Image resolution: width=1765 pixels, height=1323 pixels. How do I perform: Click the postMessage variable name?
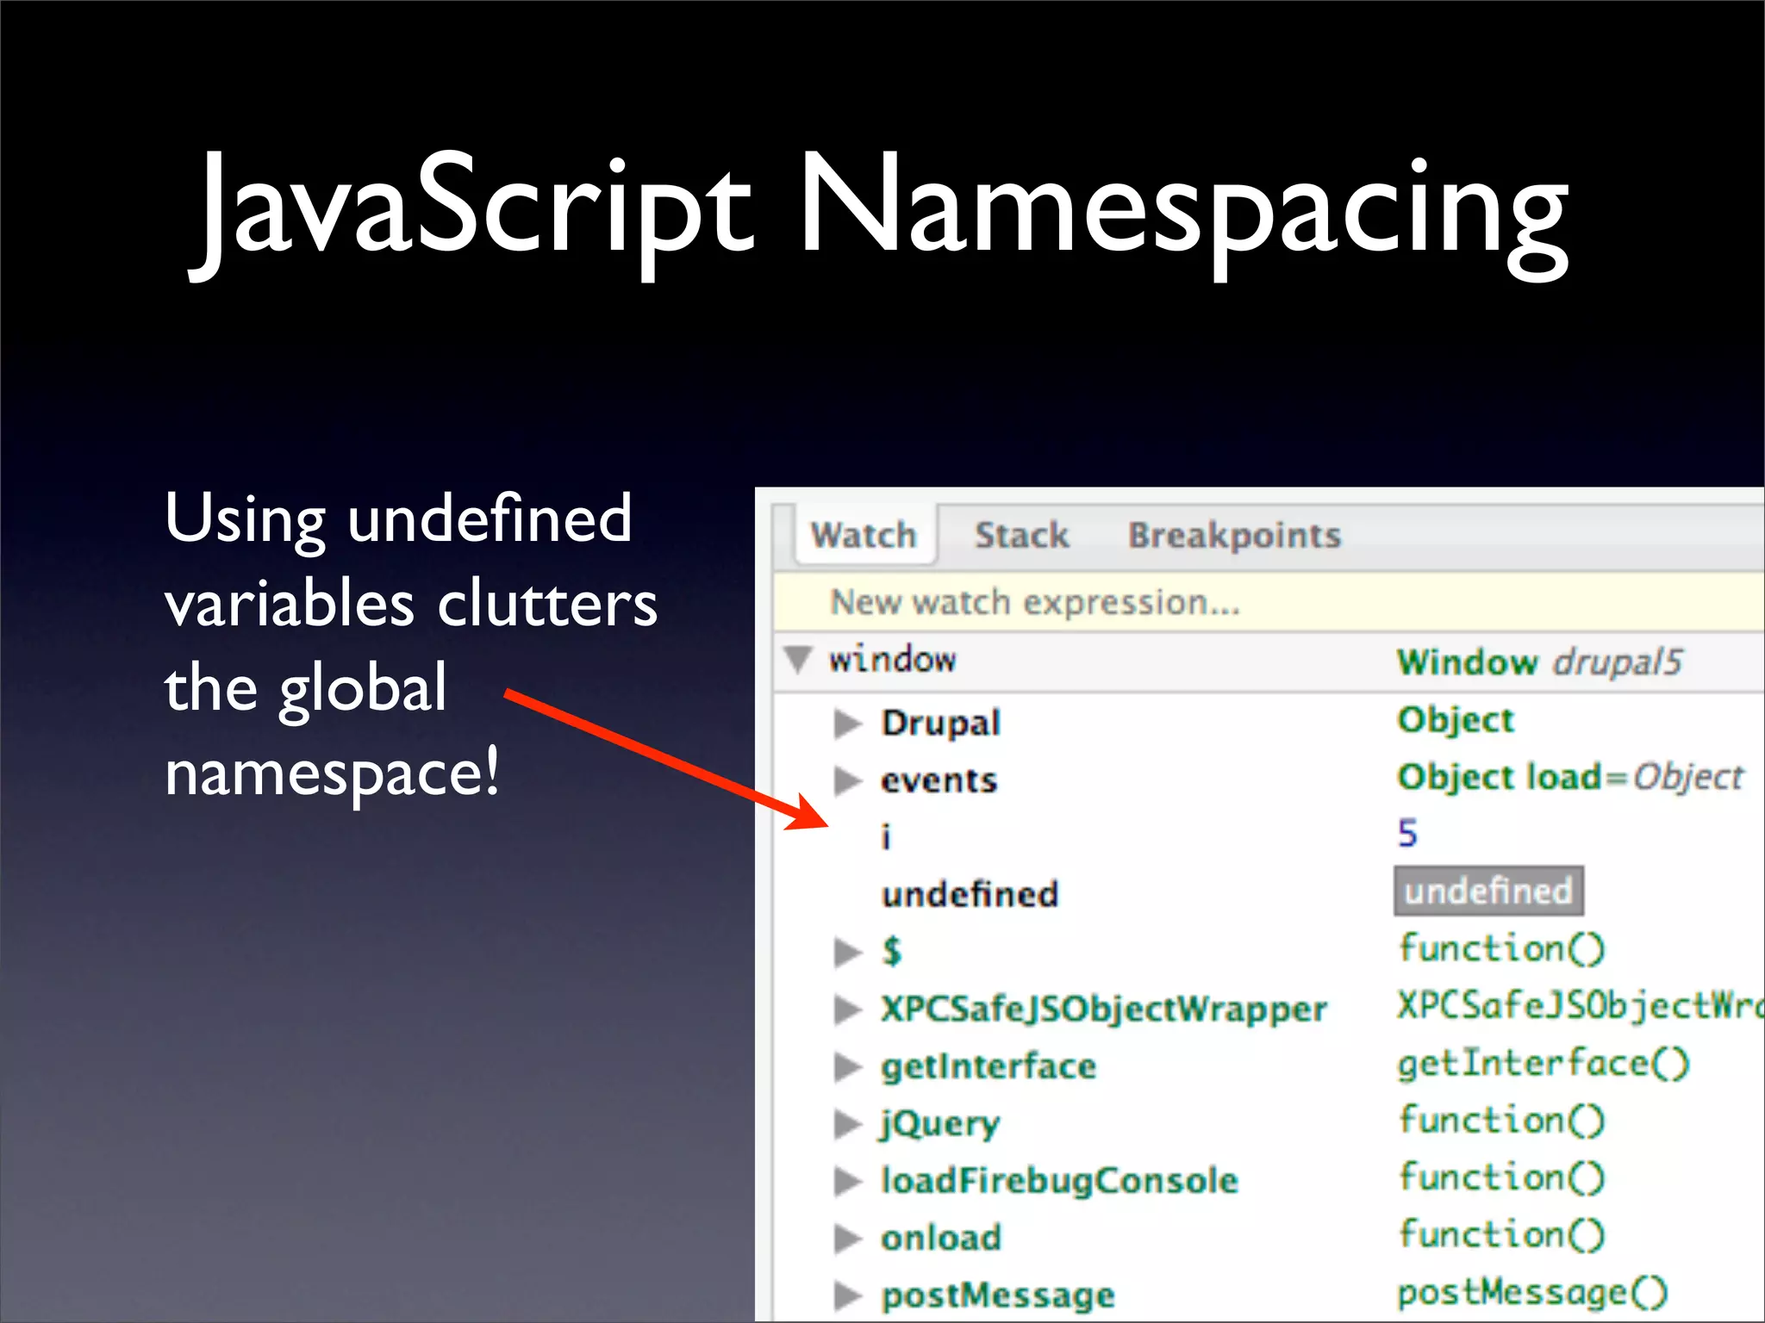(998, 1295)
